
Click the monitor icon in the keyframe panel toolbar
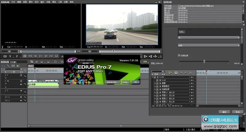coord(176,73)
